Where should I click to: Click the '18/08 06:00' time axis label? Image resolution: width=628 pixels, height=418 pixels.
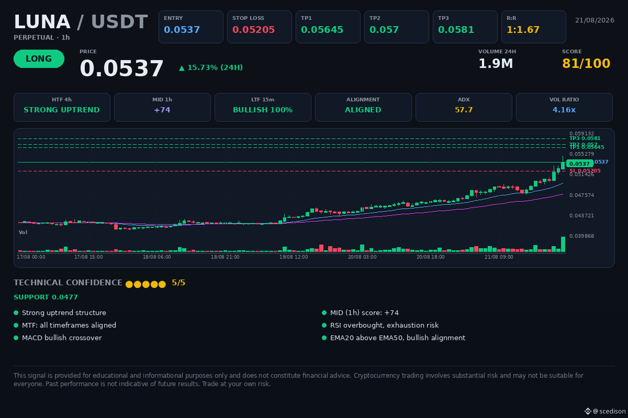(x=157, y=257)
